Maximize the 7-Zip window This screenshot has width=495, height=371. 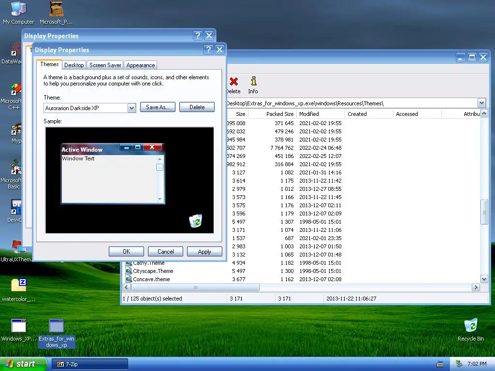coord(472,57)
